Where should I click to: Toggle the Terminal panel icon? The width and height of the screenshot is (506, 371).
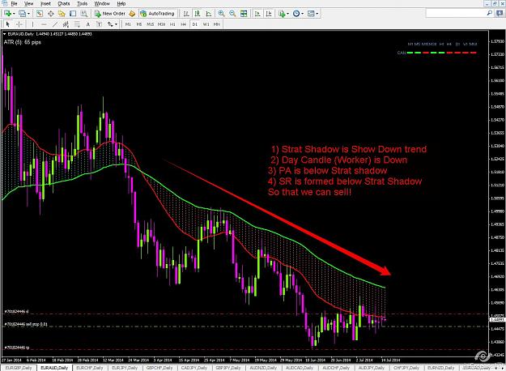(x=73, y=14)
